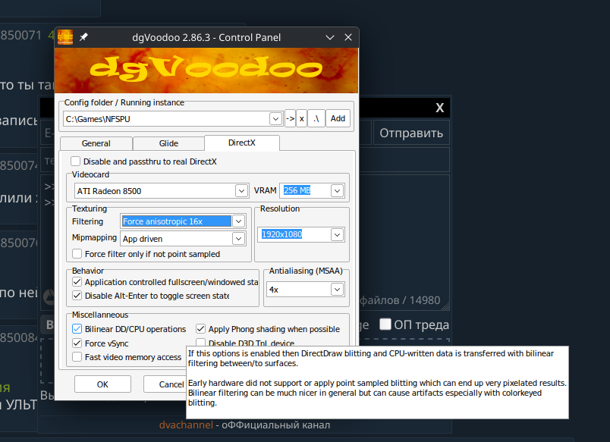This screenshot has width=610, height=442.
Task: Click the 'x' clear config folder button
Action: (x=301, y=118)
